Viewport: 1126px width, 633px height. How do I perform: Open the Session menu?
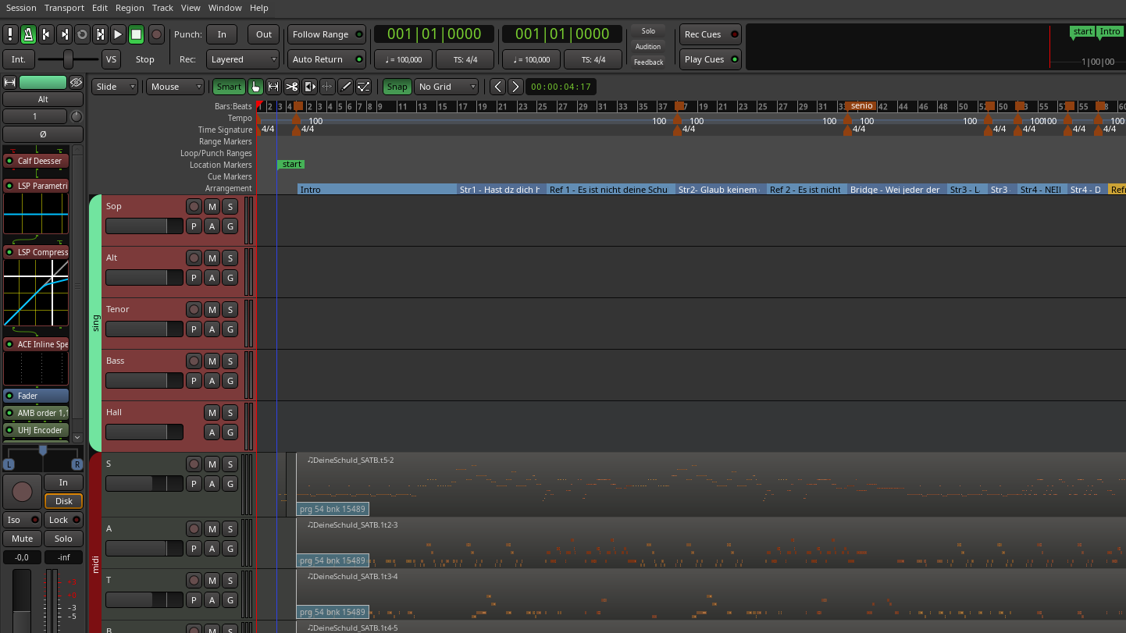coord(21,8)
